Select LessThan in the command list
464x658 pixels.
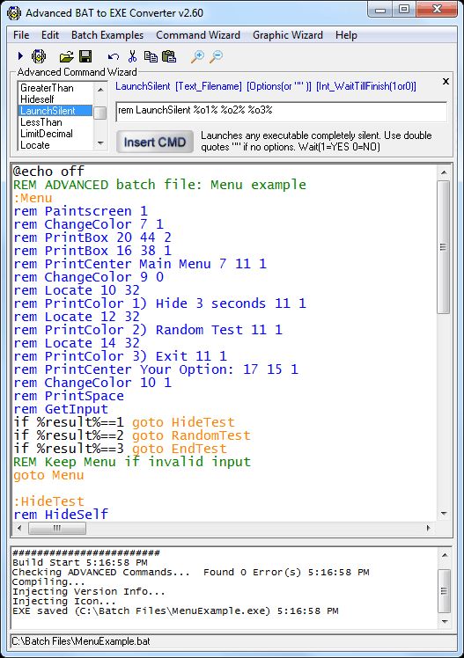click(x=41, y=122)
